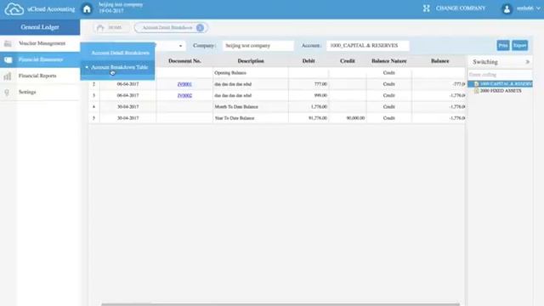Click CHANGE COMPANY text
This screenshot has height=306, width=544.
click(x=461, y=8)
